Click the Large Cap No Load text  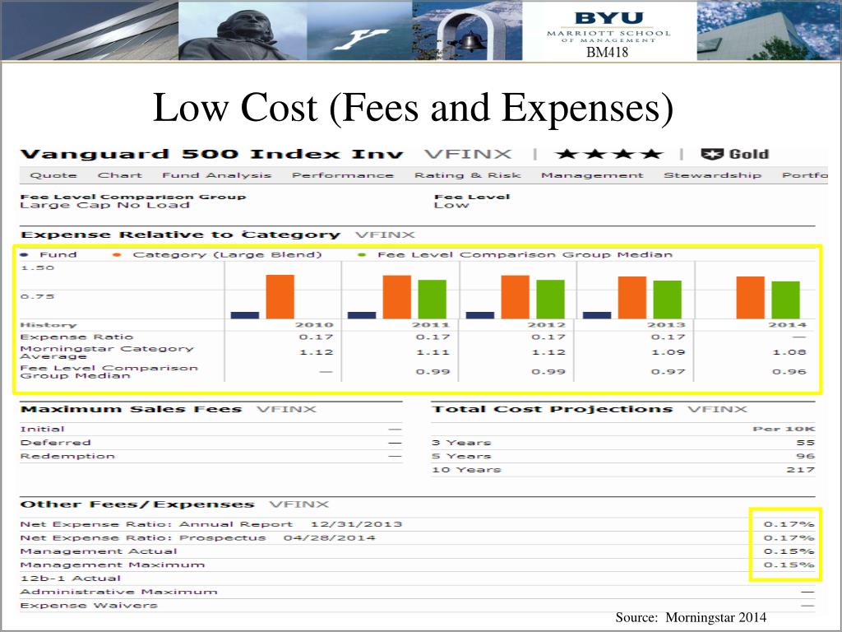104,205
